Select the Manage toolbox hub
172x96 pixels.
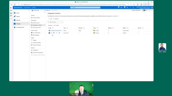click(21, 24)
